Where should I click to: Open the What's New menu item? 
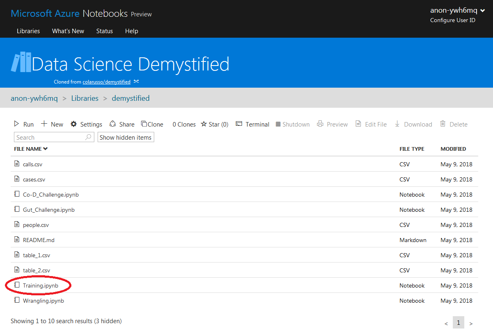pos(68,31)
